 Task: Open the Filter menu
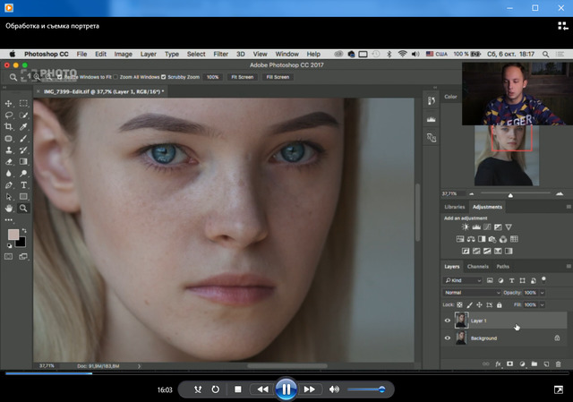(220, 54)
